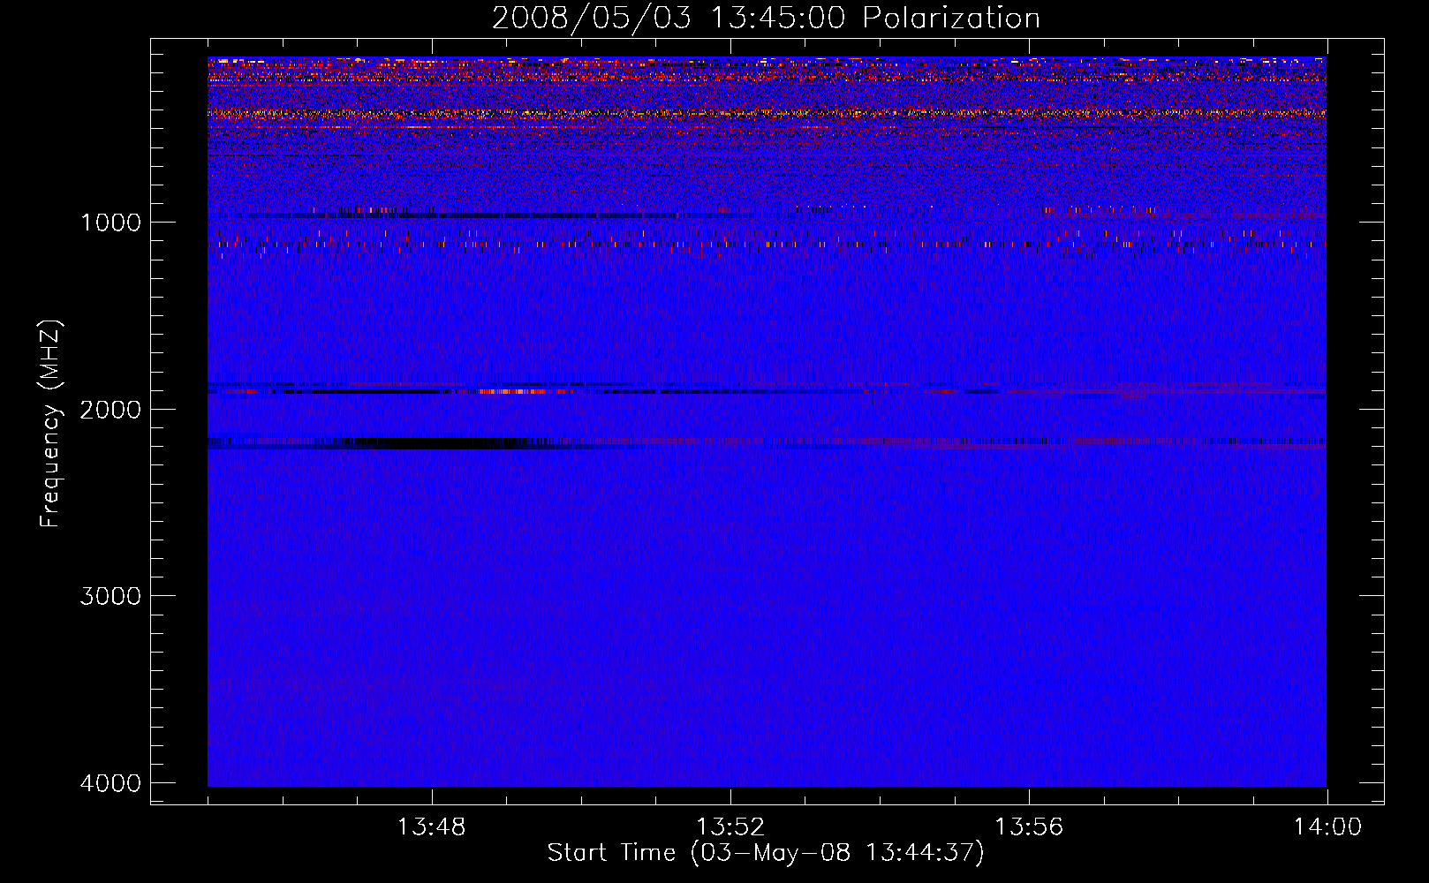
Task: Click the bright yellow noise band near 400 MHz
Action: pyautogui.click(x=767, y=113)
